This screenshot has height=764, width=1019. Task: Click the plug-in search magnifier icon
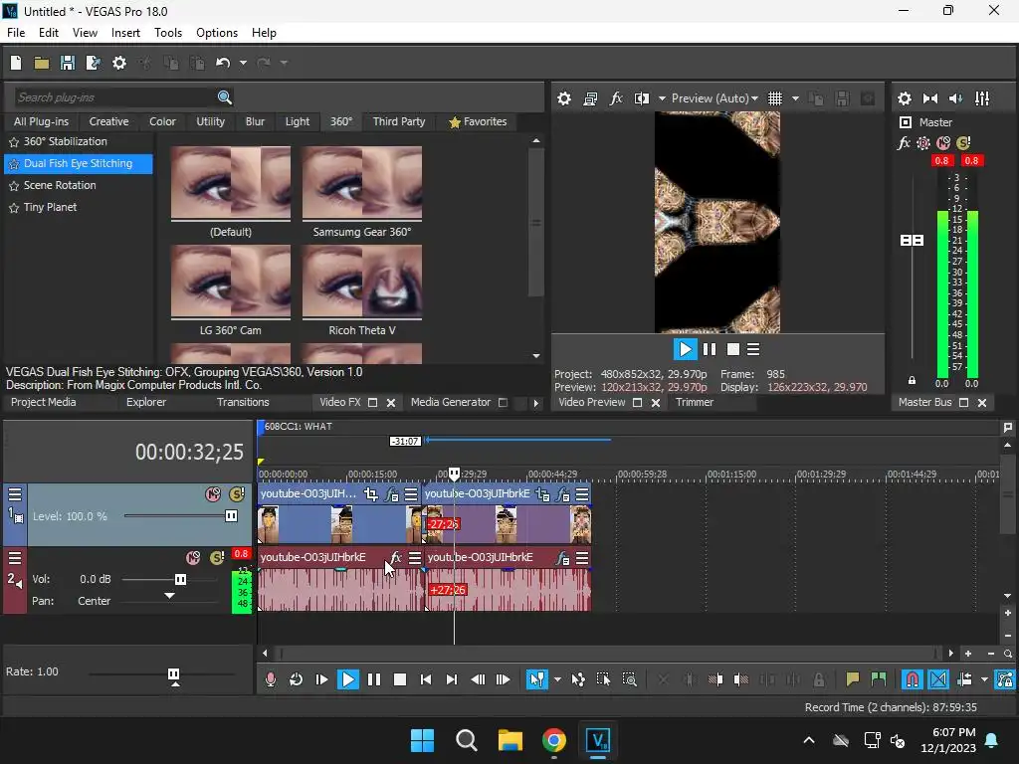[224, 97]
